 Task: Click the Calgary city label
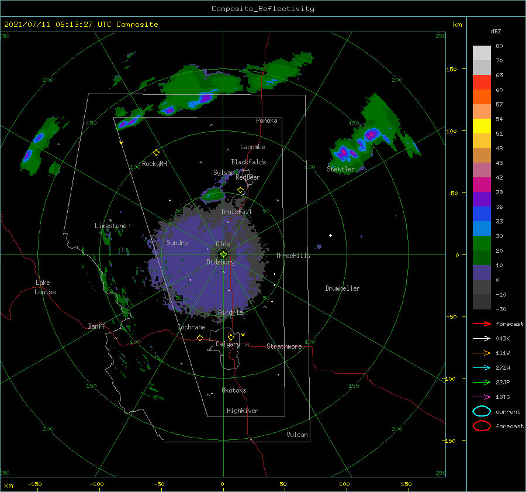pyautogui.click(x=228, y=344)
